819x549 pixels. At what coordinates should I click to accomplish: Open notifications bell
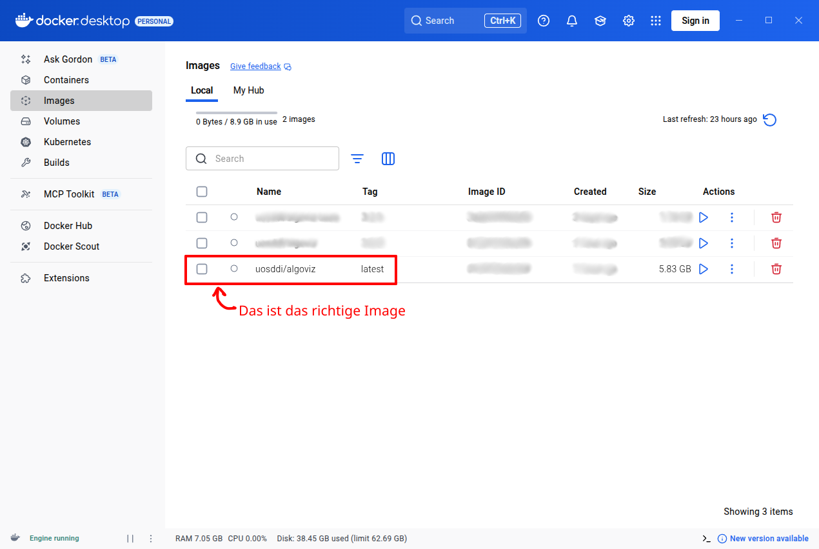tap(572, 21)
